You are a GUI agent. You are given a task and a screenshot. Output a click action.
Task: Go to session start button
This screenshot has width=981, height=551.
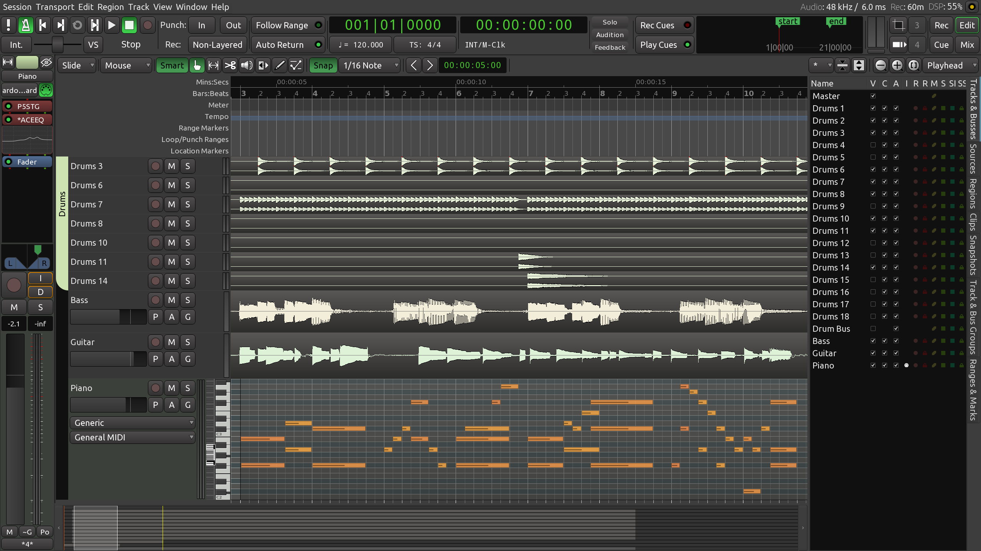pyautogui.click(x=43, y=25)
